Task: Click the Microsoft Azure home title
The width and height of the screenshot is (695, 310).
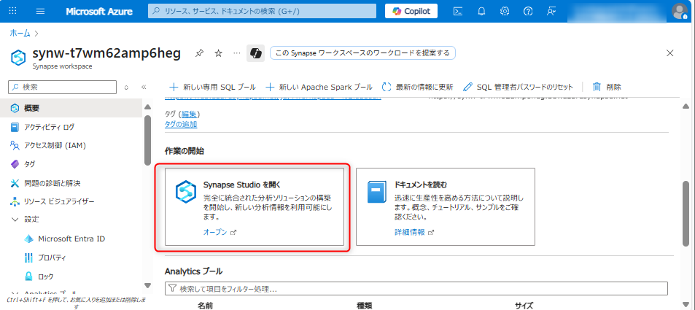Action: pyautogui.click(x=99, y=12)
